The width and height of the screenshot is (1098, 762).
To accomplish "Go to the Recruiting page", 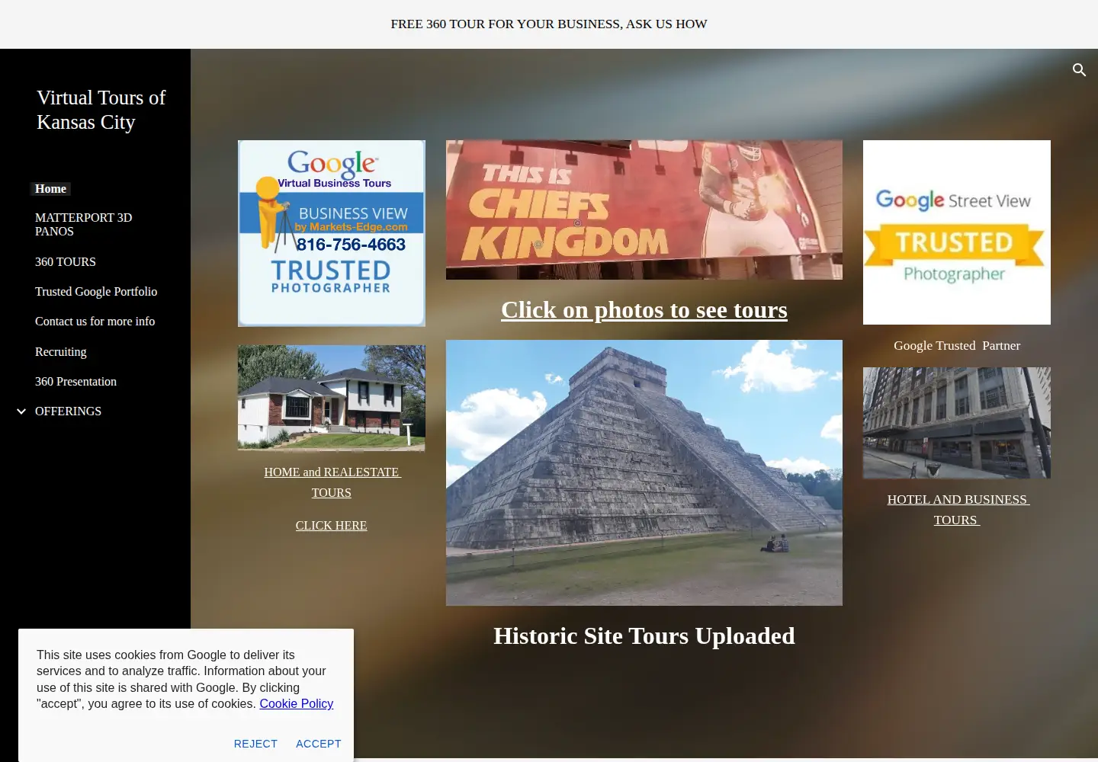I will coord(61,352).
